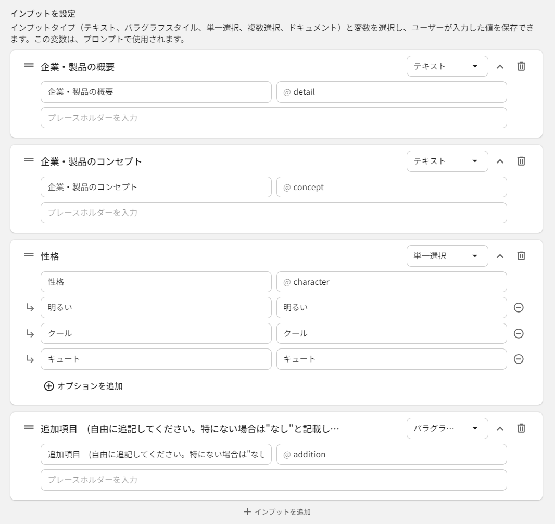The width and height of the screenshot is (555, 524).
Task: Open type dropdown for 企業・製品の概要
Action: click(447, 66)
